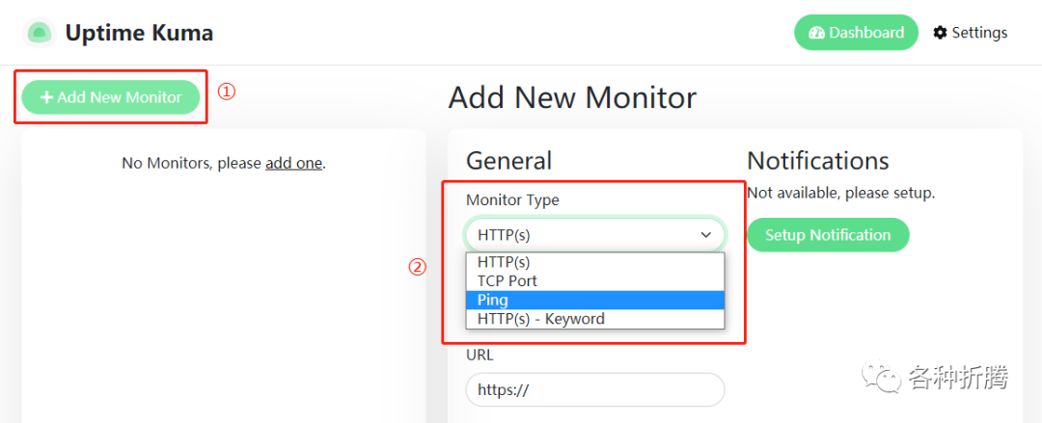Select HTTP(s) from the dropdown list
1042x423 pixels.
[x=505, y=262]
